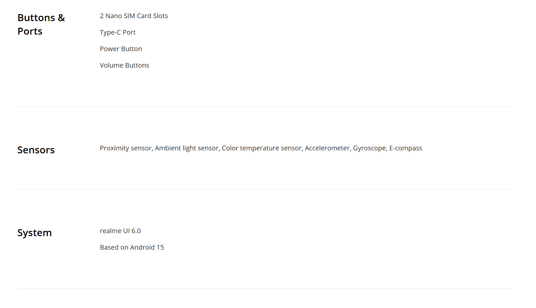Click the Sensors section heading
The width and height of the screenshot is (536, 308).
point(36,150)
